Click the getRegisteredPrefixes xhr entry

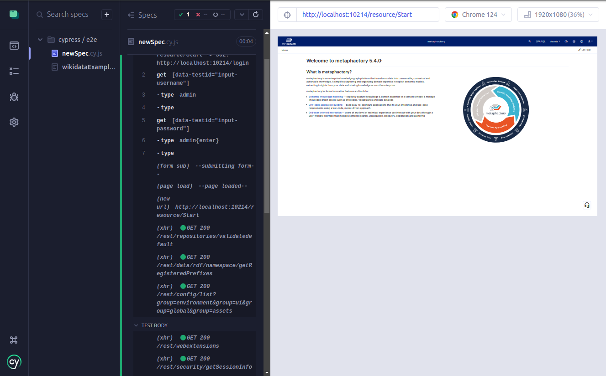pyautogui.click(x=195, y=265)
